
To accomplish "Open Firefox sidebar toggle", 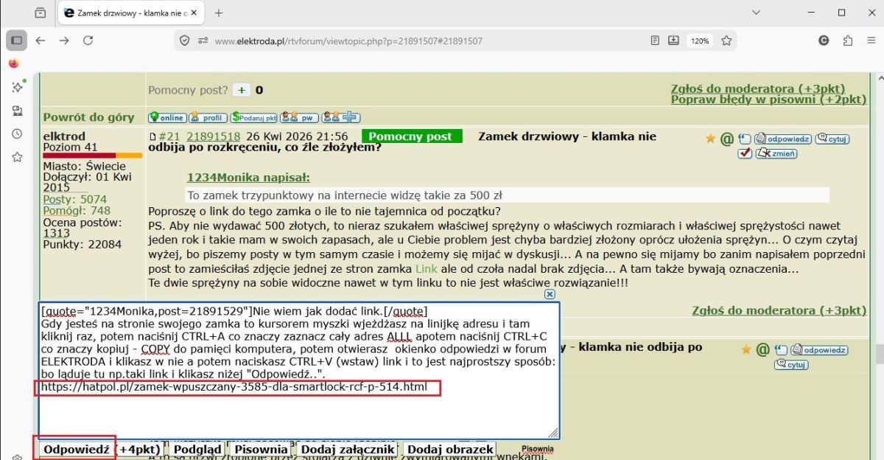I will [x=16, y=41].
